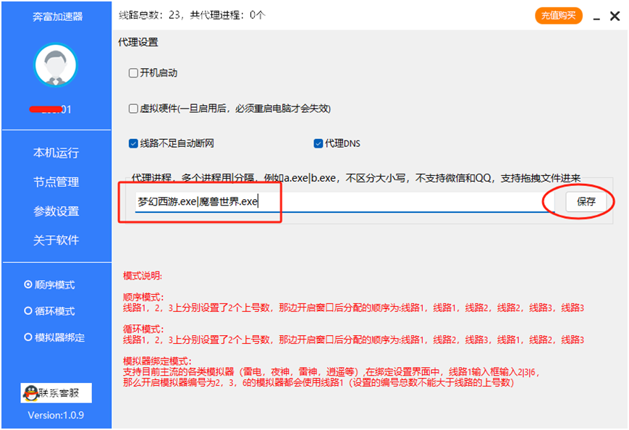Select 顺序模式 radio button
This screenshot has height=430, width=629.
point(29,285)
